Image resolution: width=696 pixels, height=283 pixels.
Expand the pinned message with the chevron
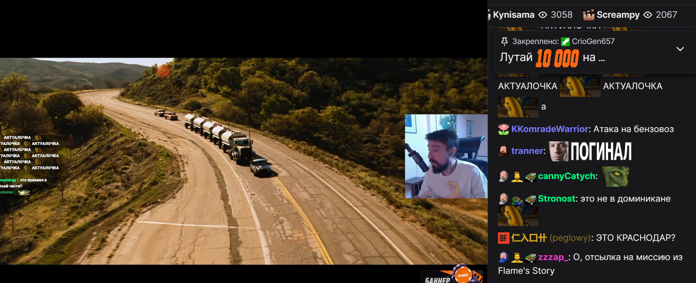pyautogui.click(x=680, y=49)
